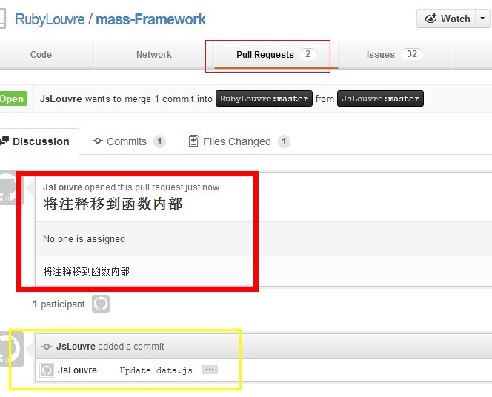Click the 1 participant label
This screenshot has height=397, width=492.
59,304
